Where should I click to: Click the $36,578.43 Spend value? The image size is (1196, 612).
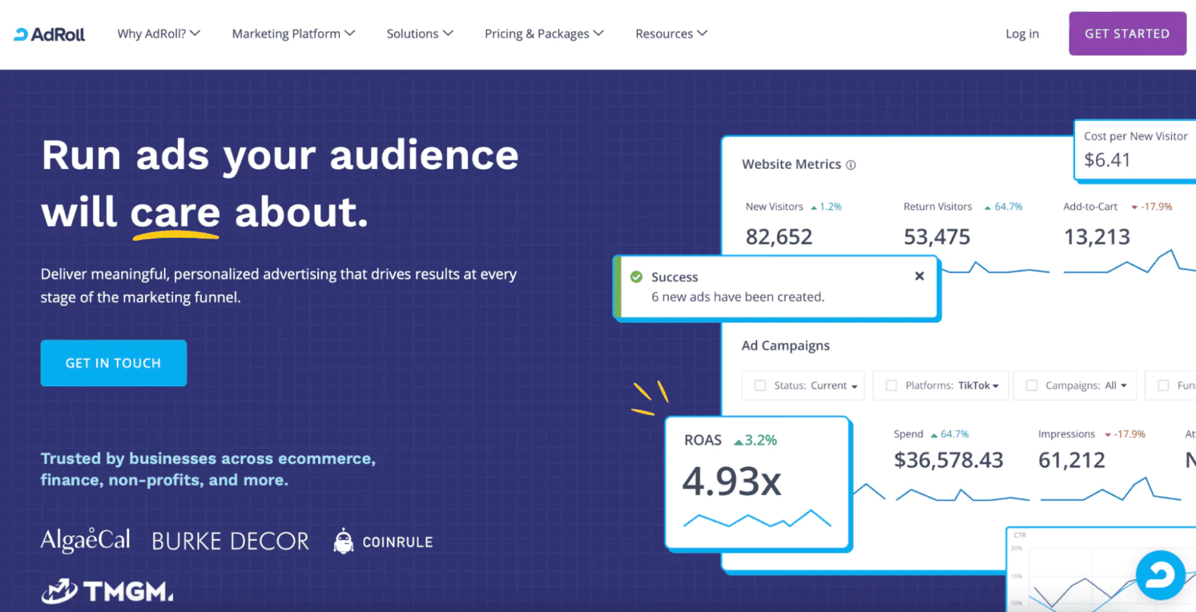click(948, 460)
